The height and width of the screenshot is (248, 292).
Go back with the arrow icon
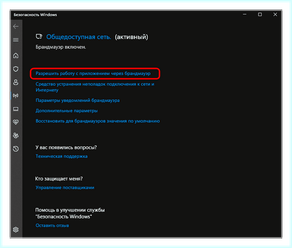16,26
